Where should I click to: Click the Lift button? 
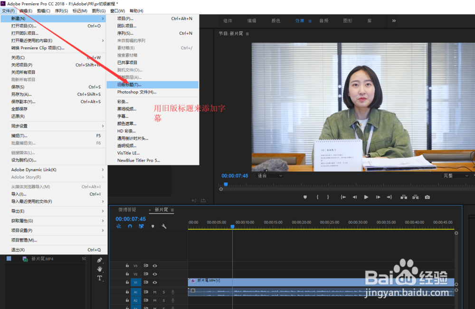pos(403,197)
